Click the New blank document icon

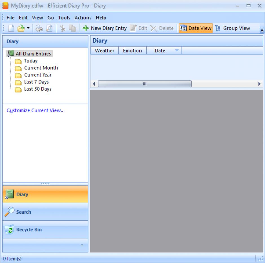click(x=11, y=28)
